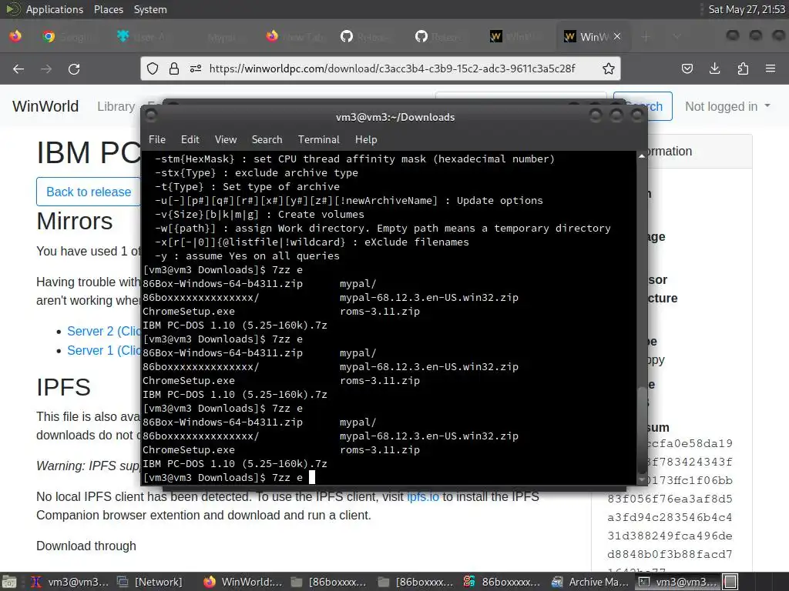Click the WinWorld site logo
The width and height of the screenshot is (789, 591).
[x=45, y=106]
